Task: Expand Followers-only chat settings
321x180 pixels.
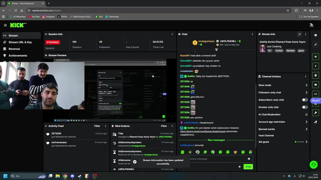Action: click(283, 92)
